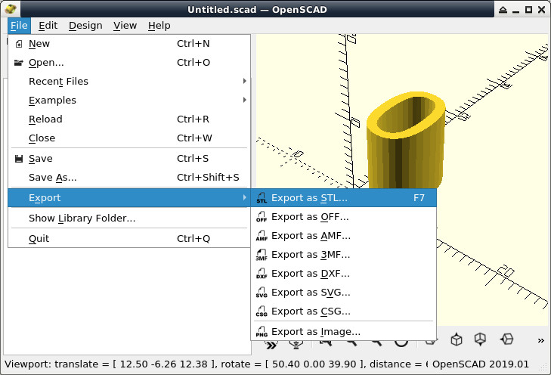Click the Ctrl+Q shortcut text
Viewport: 551px width, 375px height.
[x=193, y=239]
